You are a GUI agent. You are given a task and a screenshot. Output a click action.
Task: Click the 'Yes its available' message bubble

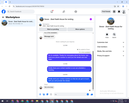(69, 57)
